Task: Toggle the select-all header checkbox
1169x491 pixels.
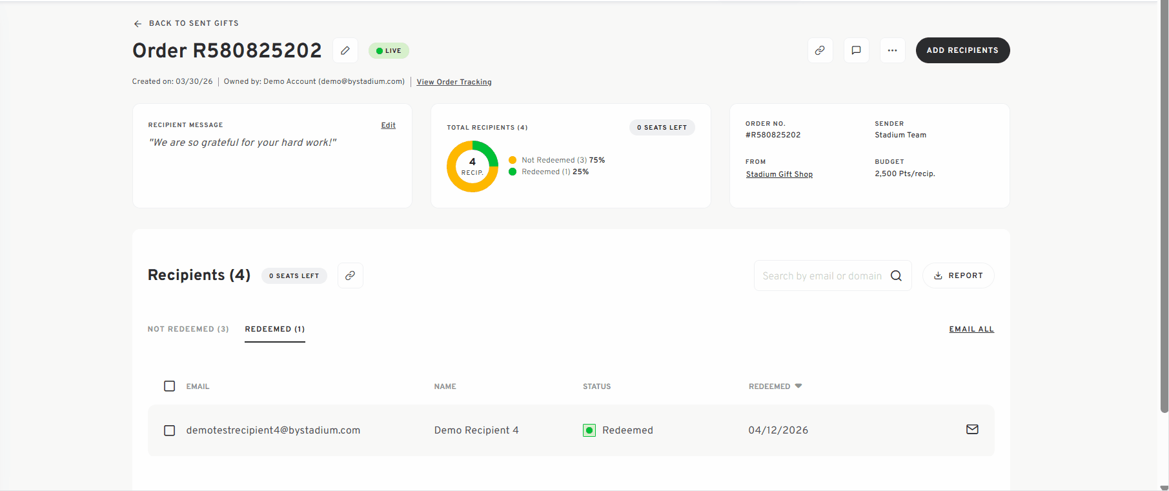Action: 170,386
